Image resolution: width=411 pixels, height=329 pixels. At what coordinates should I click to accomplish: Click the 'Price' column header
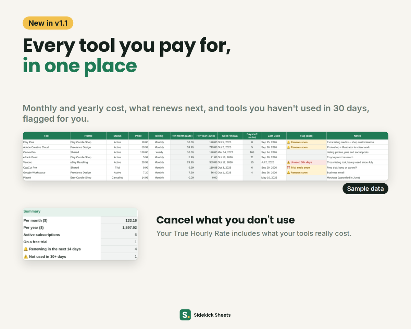click(x=139, y=136)
